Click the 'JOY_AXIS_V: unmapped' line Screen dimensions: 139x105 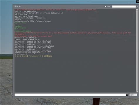pyautogui.click(x=25, y=49)
